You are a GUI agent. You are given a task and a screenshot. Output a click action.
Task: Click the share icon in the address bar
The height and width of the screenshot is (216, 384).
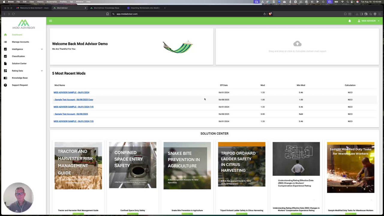[x=265, y=14]
